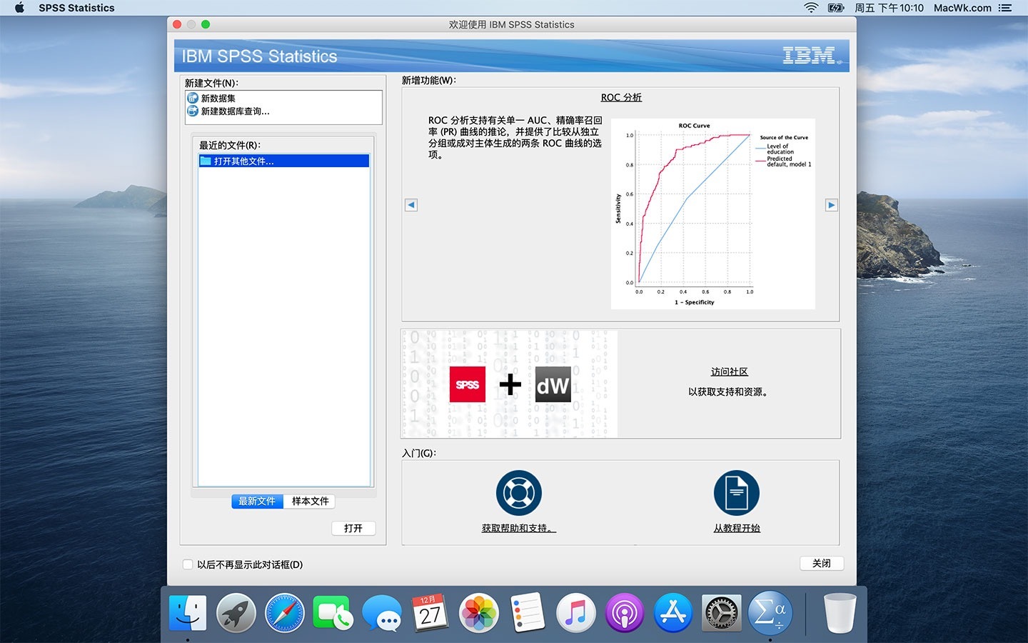Show previous new feature with left arrow

click(x=411, y=205)
